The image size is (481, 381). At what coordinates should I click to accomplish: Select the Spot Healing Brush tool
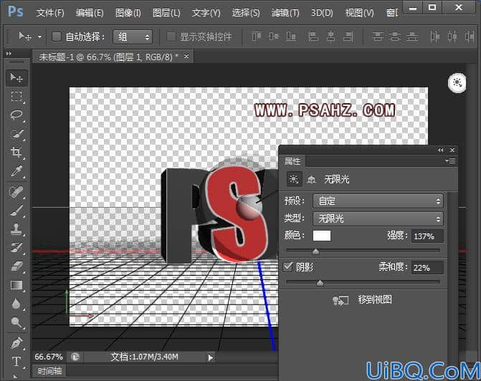click(x=16, y=192)
